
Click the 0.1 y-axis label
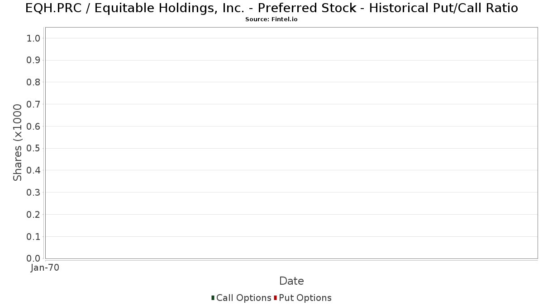(33, 237)
